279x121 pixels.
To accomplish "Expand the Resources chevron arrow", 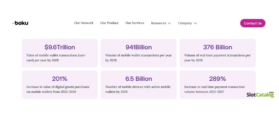I will [169, 23].
